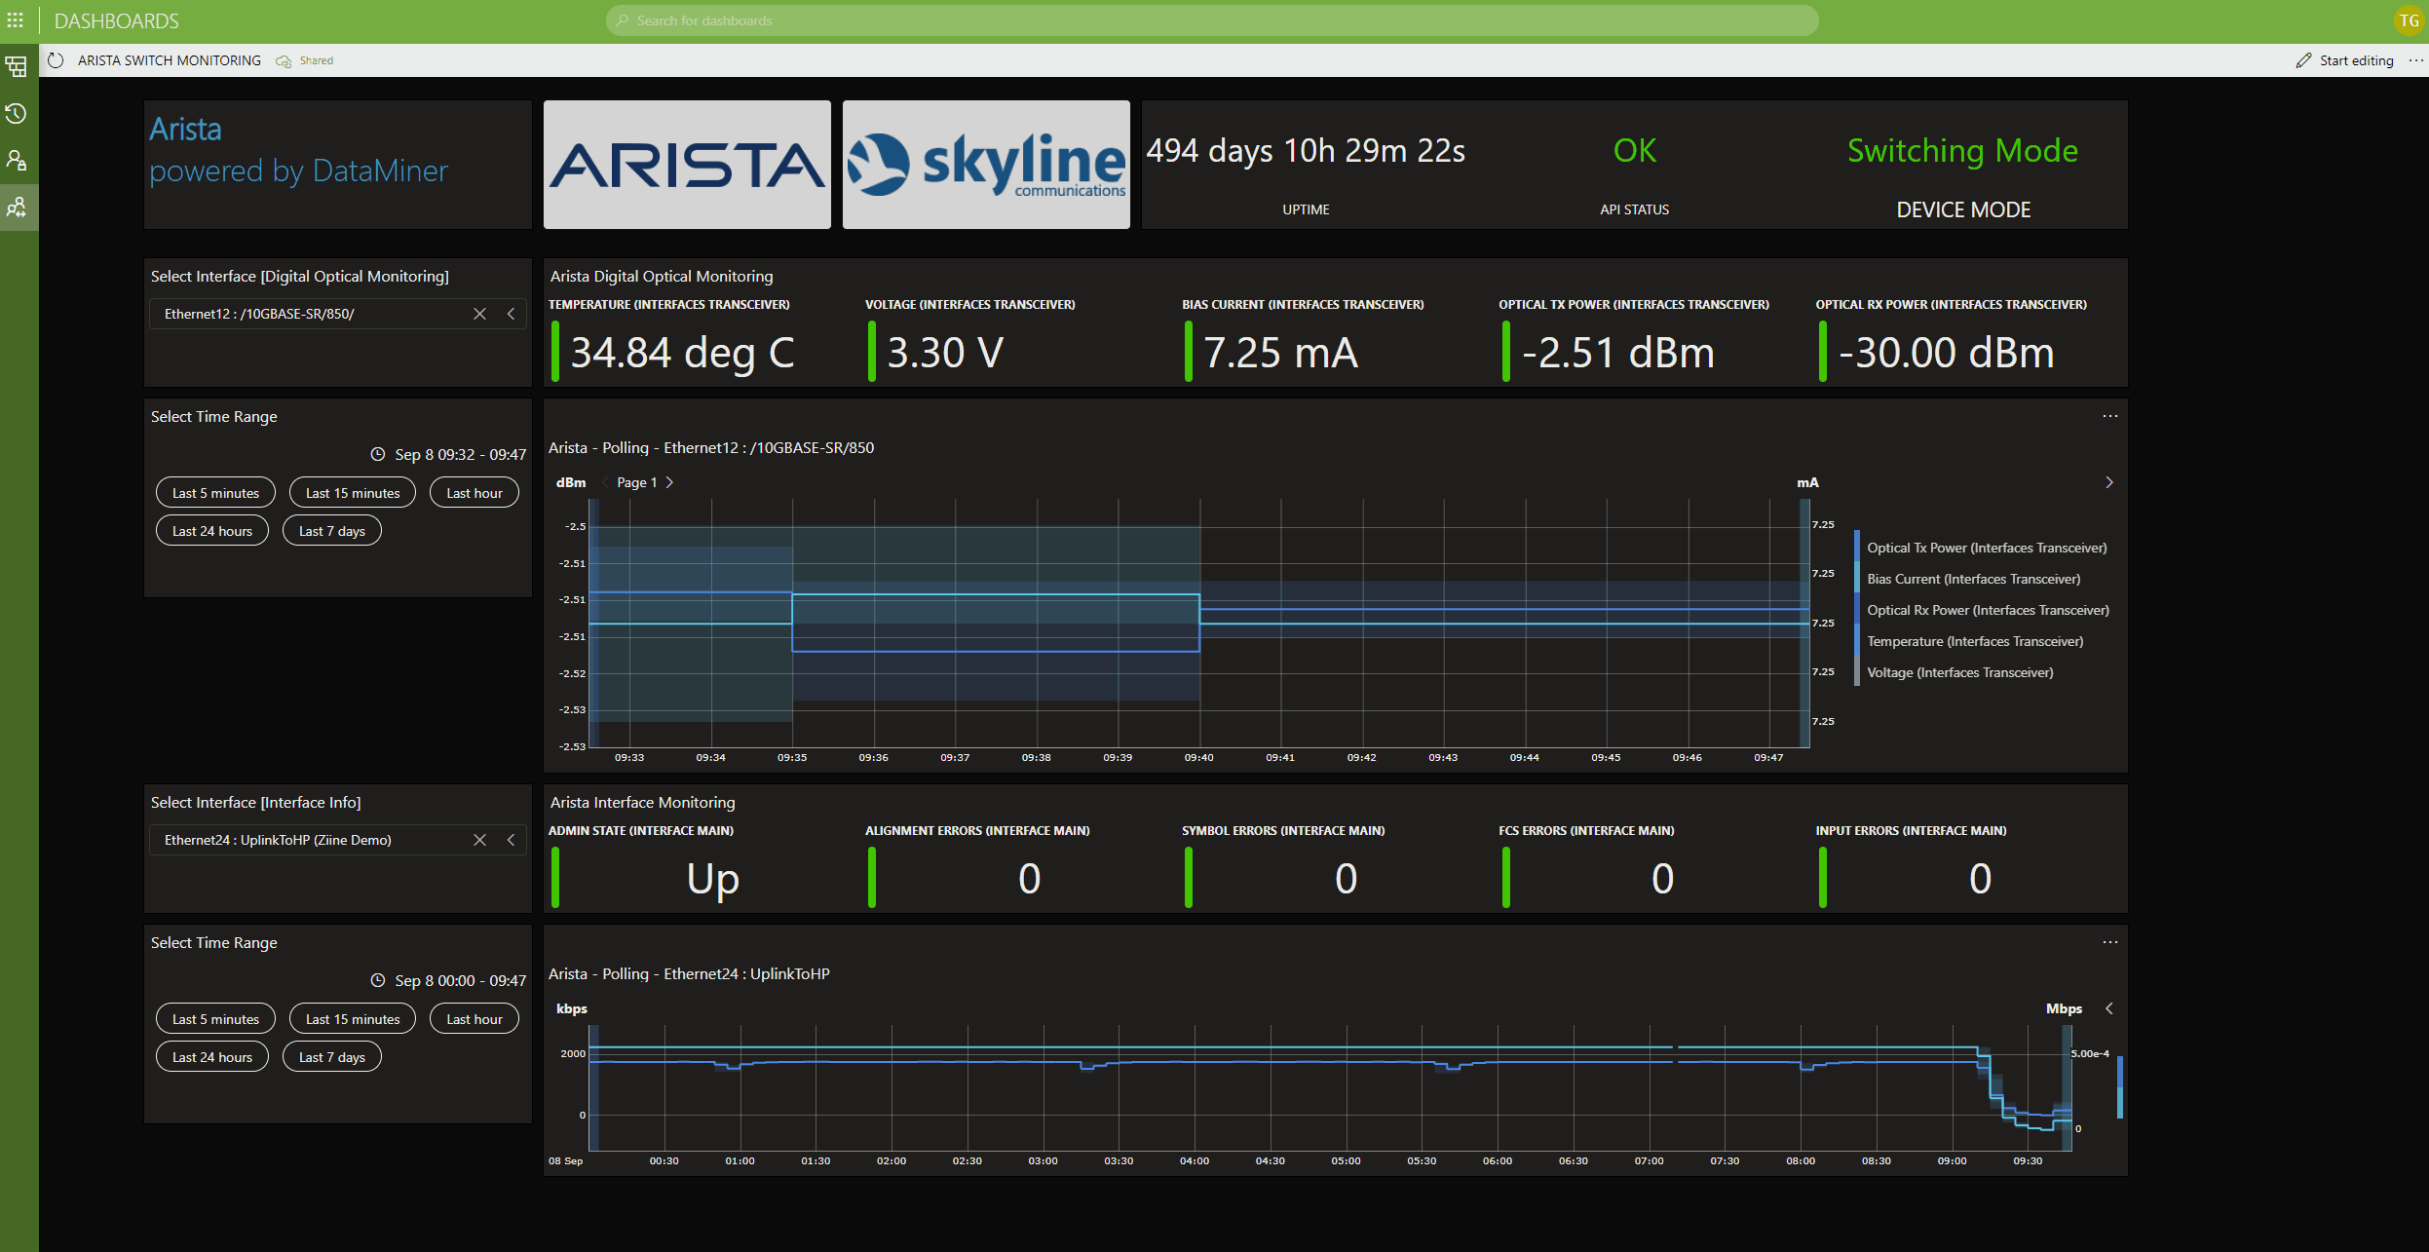Expand the Ethernet24 chart legend arrow

[2109, 1008]
